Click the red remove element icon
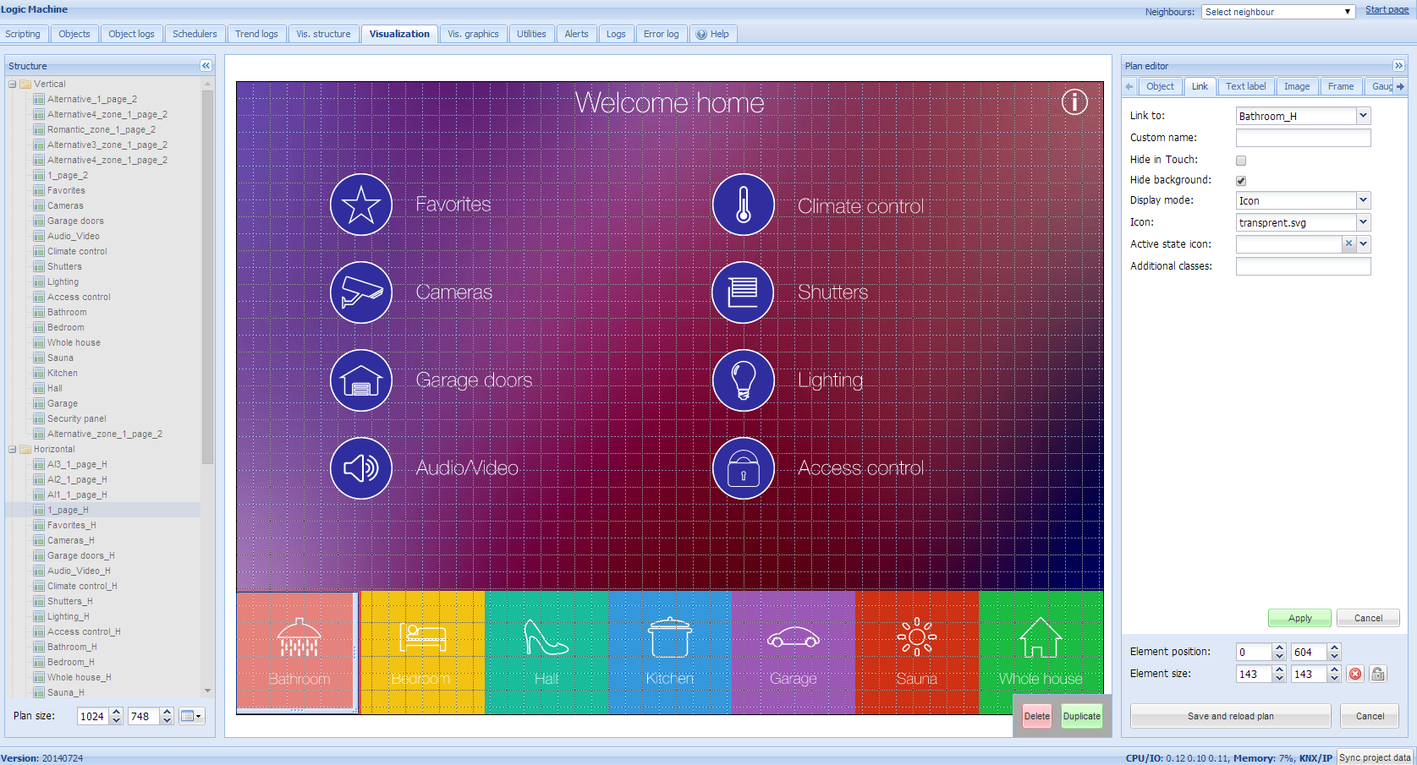The image size is (1417, 765). pyautogui.click(x=1355, y=674)
